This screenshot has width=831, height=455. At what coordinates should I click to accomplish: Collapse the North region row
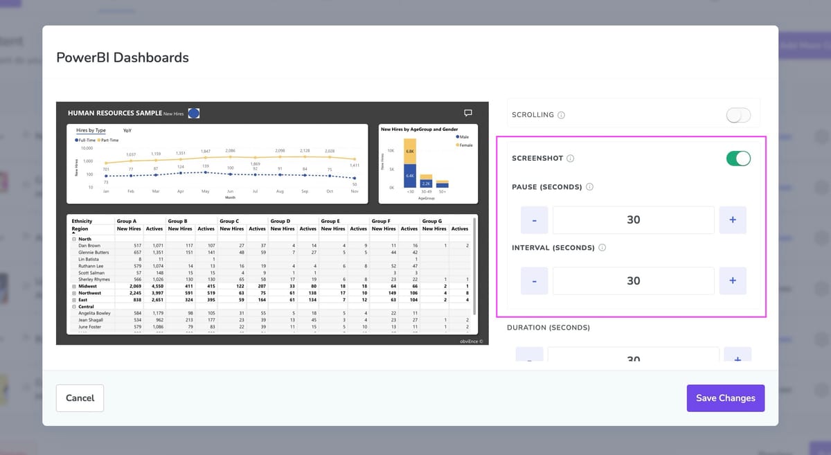74,239
